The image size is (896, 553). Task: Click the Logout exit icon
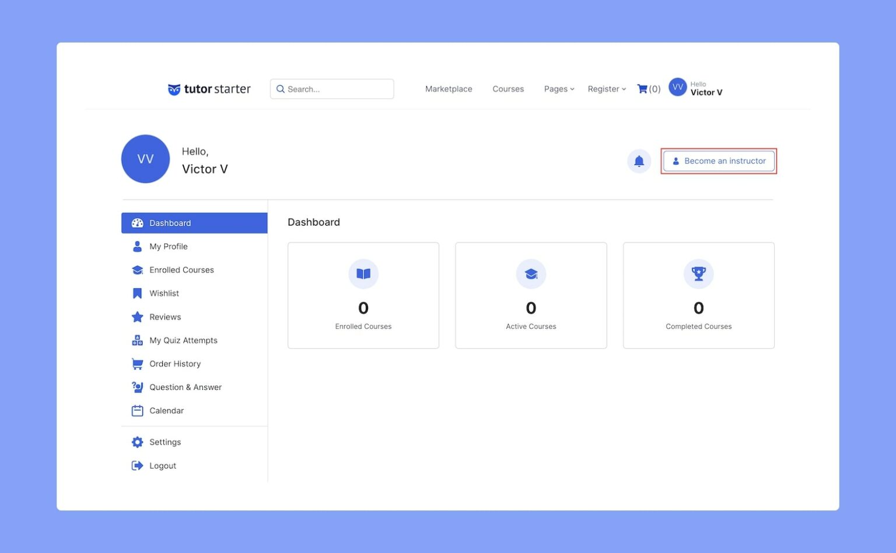[137, 466]
